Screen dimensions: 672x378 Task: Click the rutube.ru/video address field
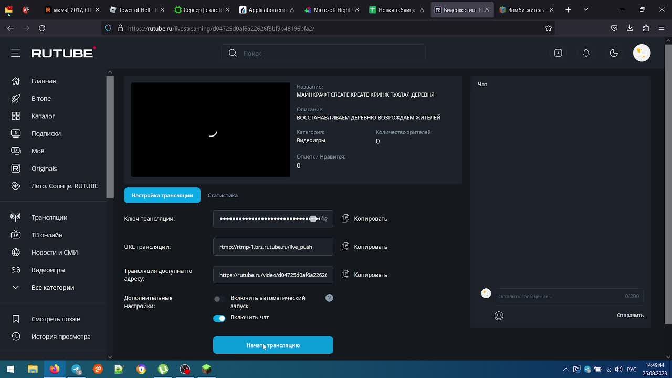273,275
